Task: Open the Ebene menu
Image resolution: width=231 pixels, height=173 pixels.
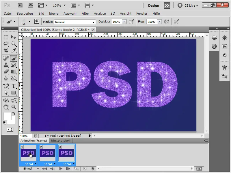Action: pyautogui.click(x=54, y=14)
